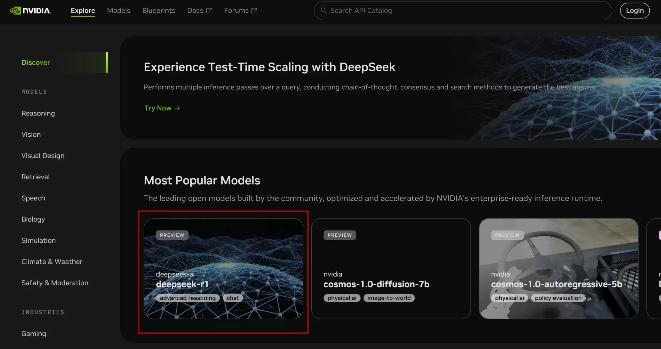Click the Docs external-link icon
661x349 pixels.
tap(209, 11)
